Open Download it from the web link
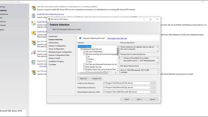The height and width of the screenshot is (117, 208). pyautogui.click(x=117, y=38)
